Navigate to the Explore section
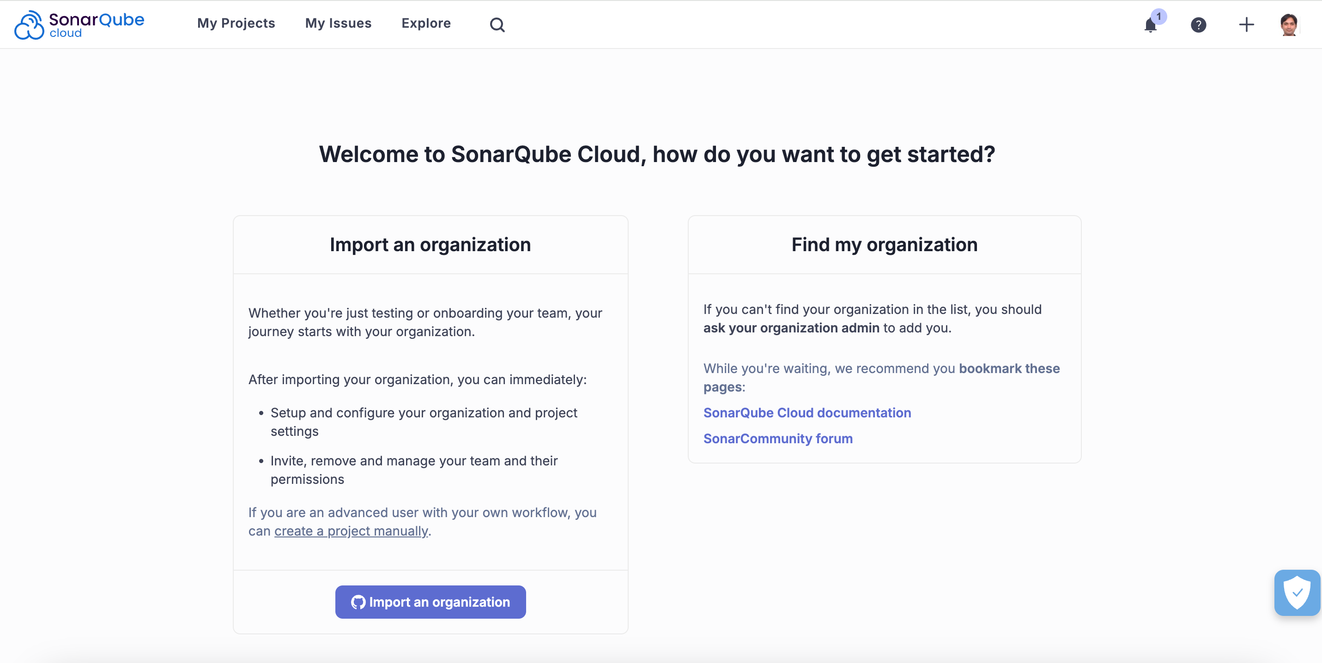 tap(426, 23)
